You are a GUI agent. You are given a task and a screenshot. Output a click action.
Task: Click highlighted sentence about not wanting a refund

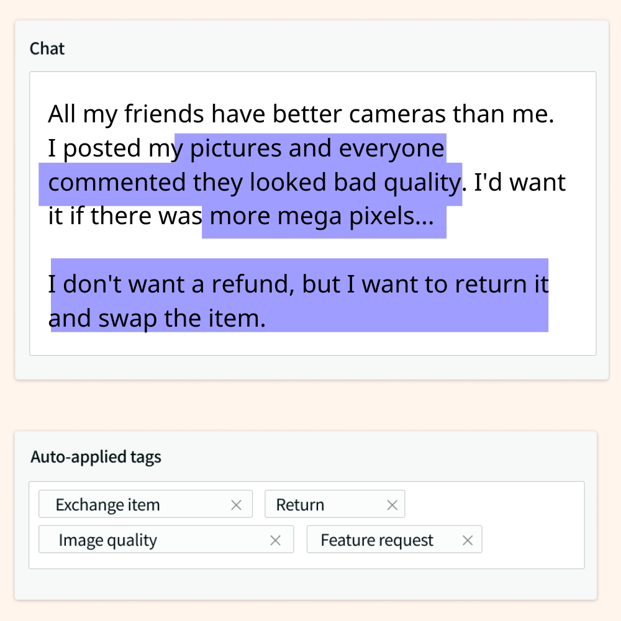pos(298,284)
